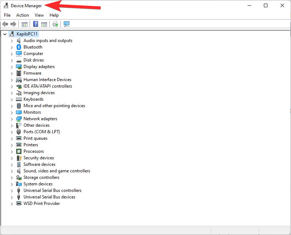This screenshot has height=235, width=291.
Task: Click the Disk drives icon
Action: [19, 61]
